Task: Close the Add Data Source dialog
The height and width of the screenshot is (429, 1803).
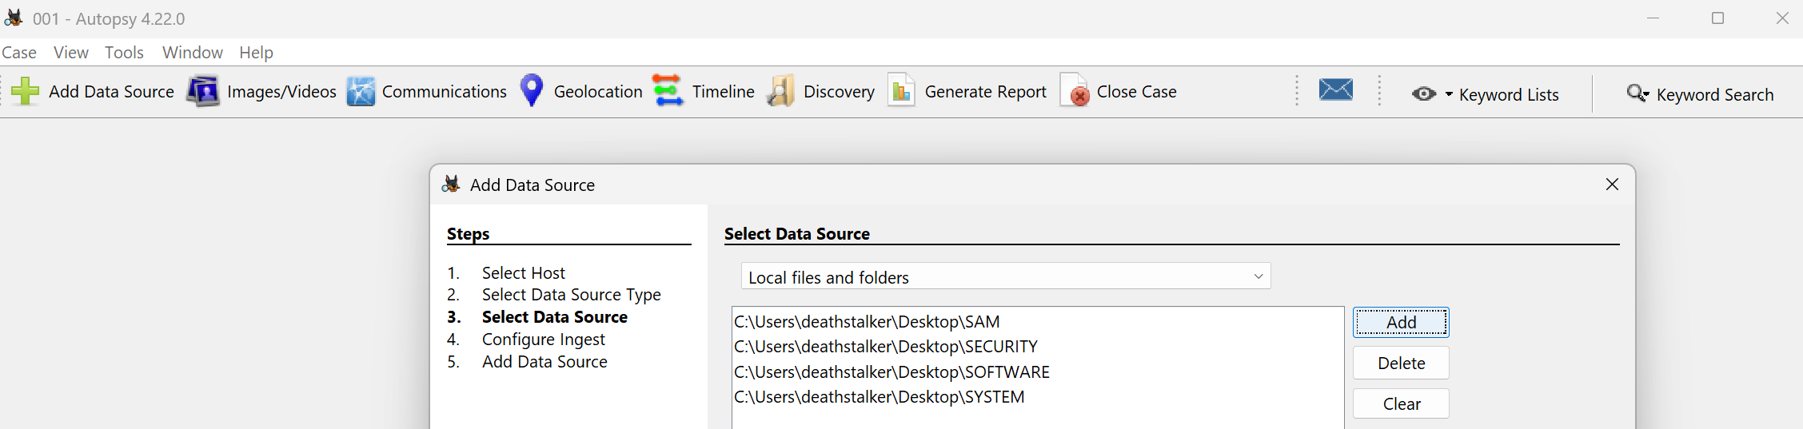Action: point(1612,185)
